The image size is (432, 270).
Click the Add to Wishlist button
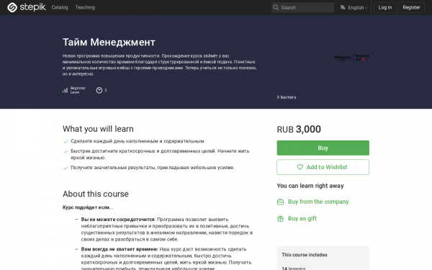pyautogui.click(x=323, y=167)
